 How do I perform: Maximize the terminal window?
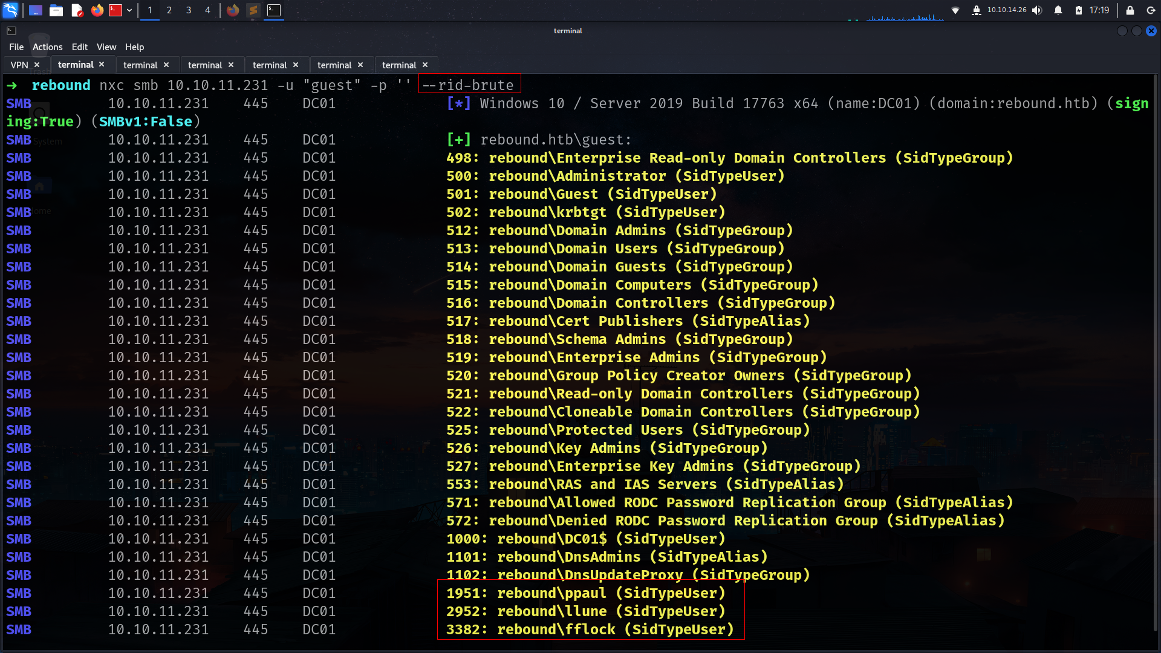[1137, 31]
